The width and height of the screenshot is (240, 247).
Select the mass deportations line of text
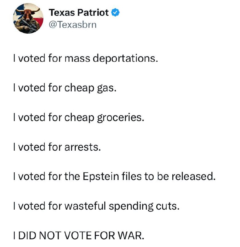[86, 58]
